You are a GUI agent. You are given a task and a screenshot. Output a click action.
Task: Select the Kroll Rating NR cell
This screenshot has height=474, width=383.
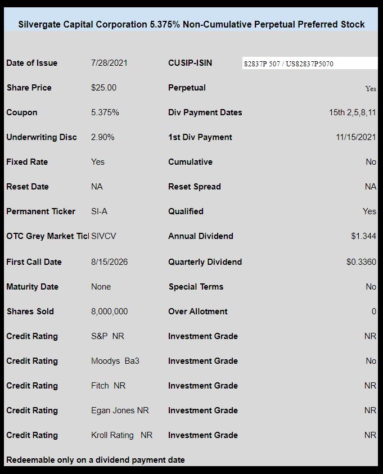click(121, 435)
